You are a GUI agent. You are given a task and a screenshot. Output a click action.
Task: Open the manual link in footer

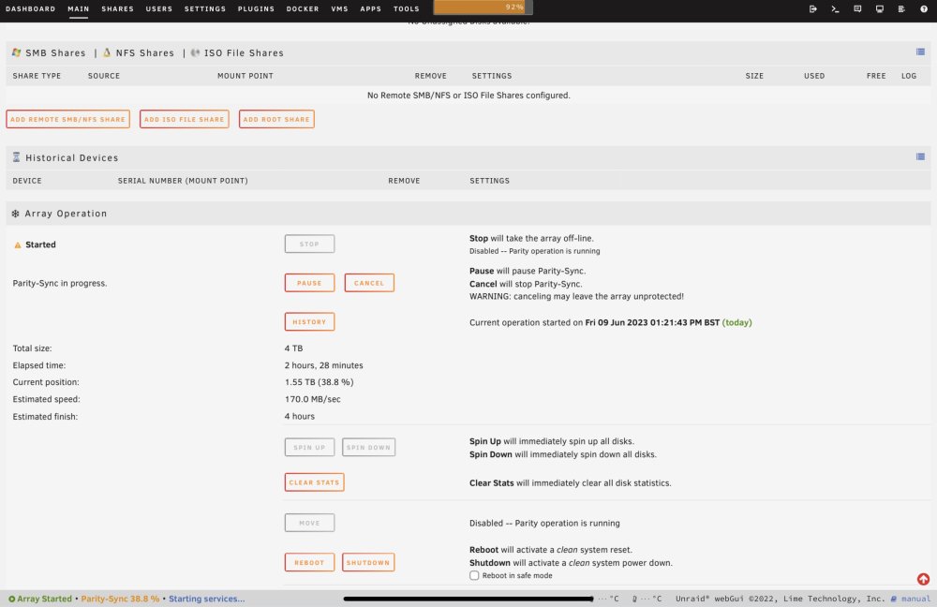point(915,599)
